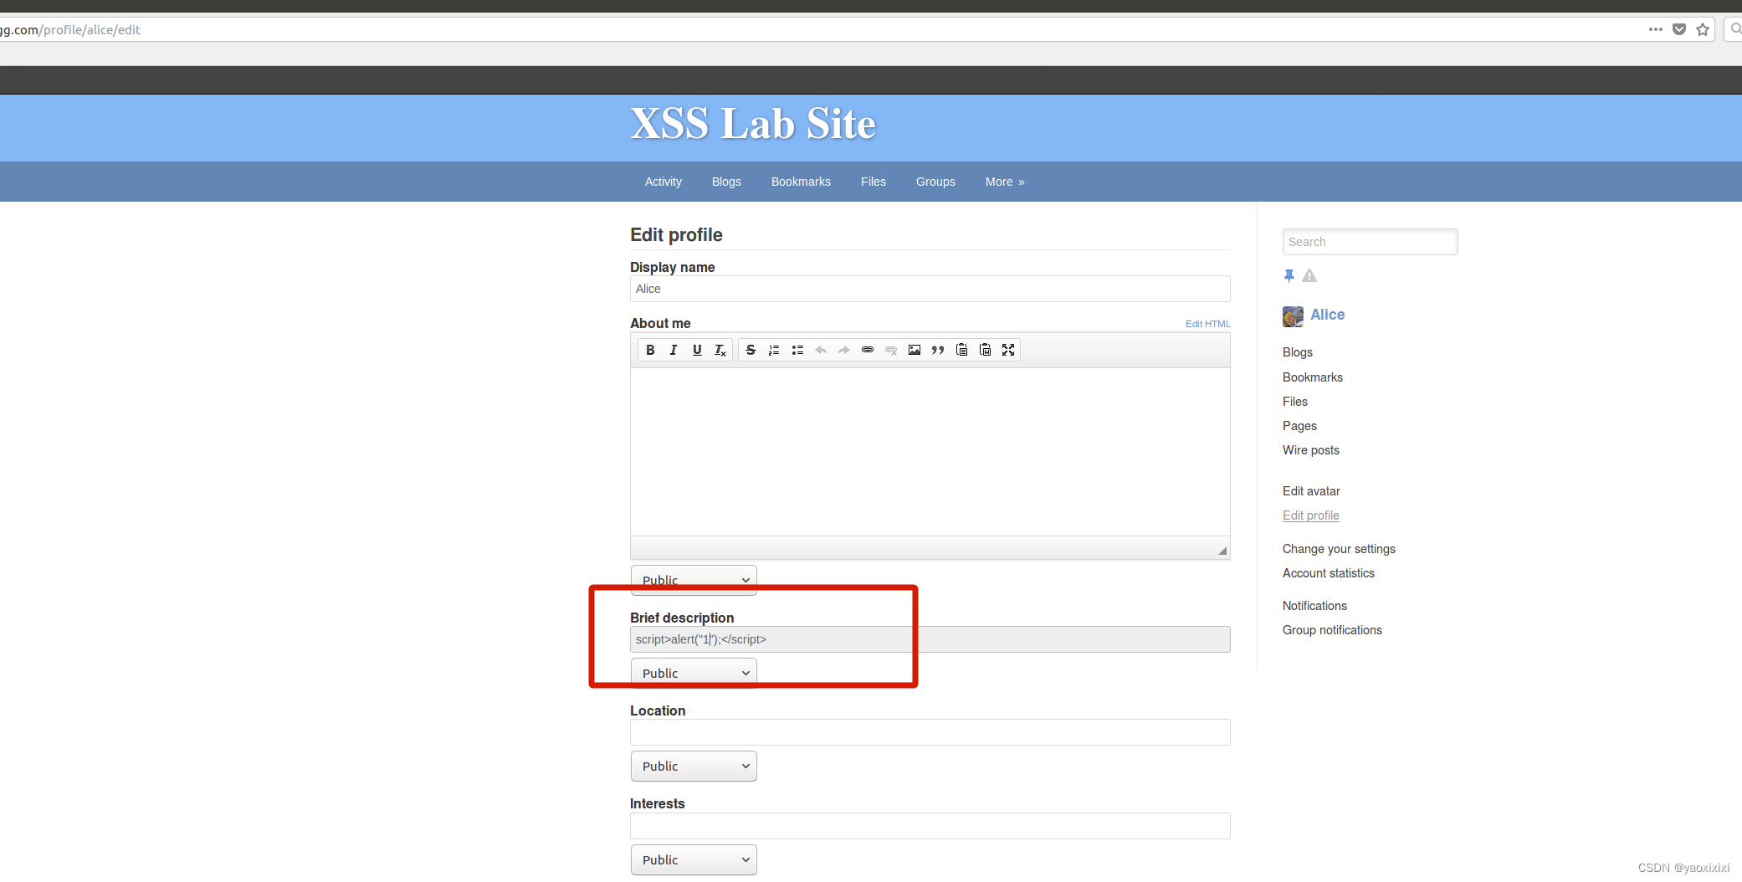Image resolution: width=1742 pixels, height=882 pixels.
Task: Toggle italic formatting in About me editor
Action: [x=674, y=350]
